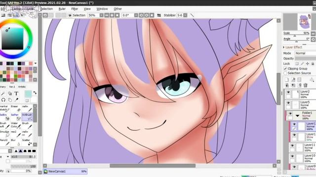Choose the Blur brush
This screenshot has width=316, height=177.
tap(16, 142)
